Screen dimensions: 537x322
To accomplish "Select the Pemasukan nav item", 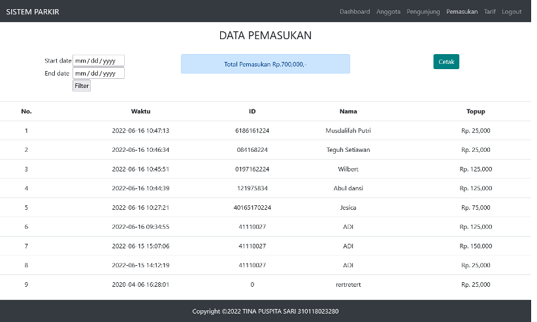I will pos(462,12).
